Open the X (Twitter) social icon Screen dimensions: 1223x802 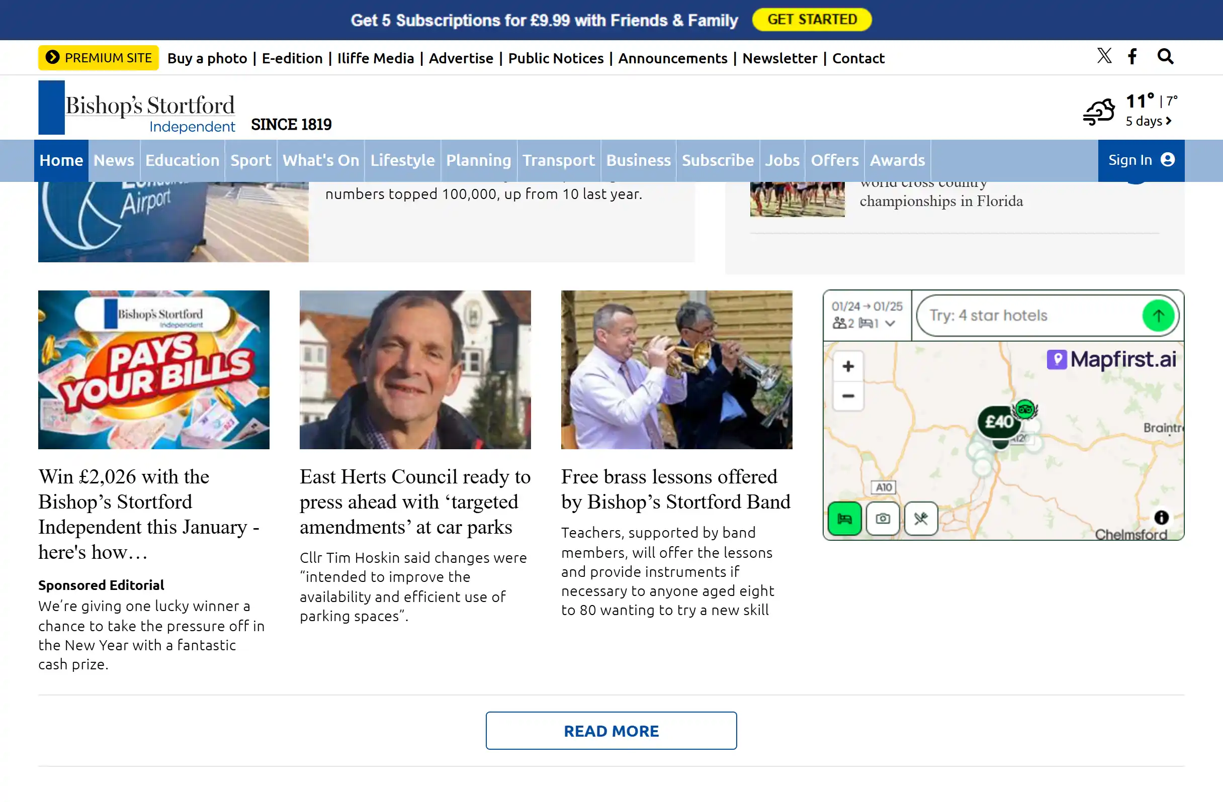tap(1104, 56)
